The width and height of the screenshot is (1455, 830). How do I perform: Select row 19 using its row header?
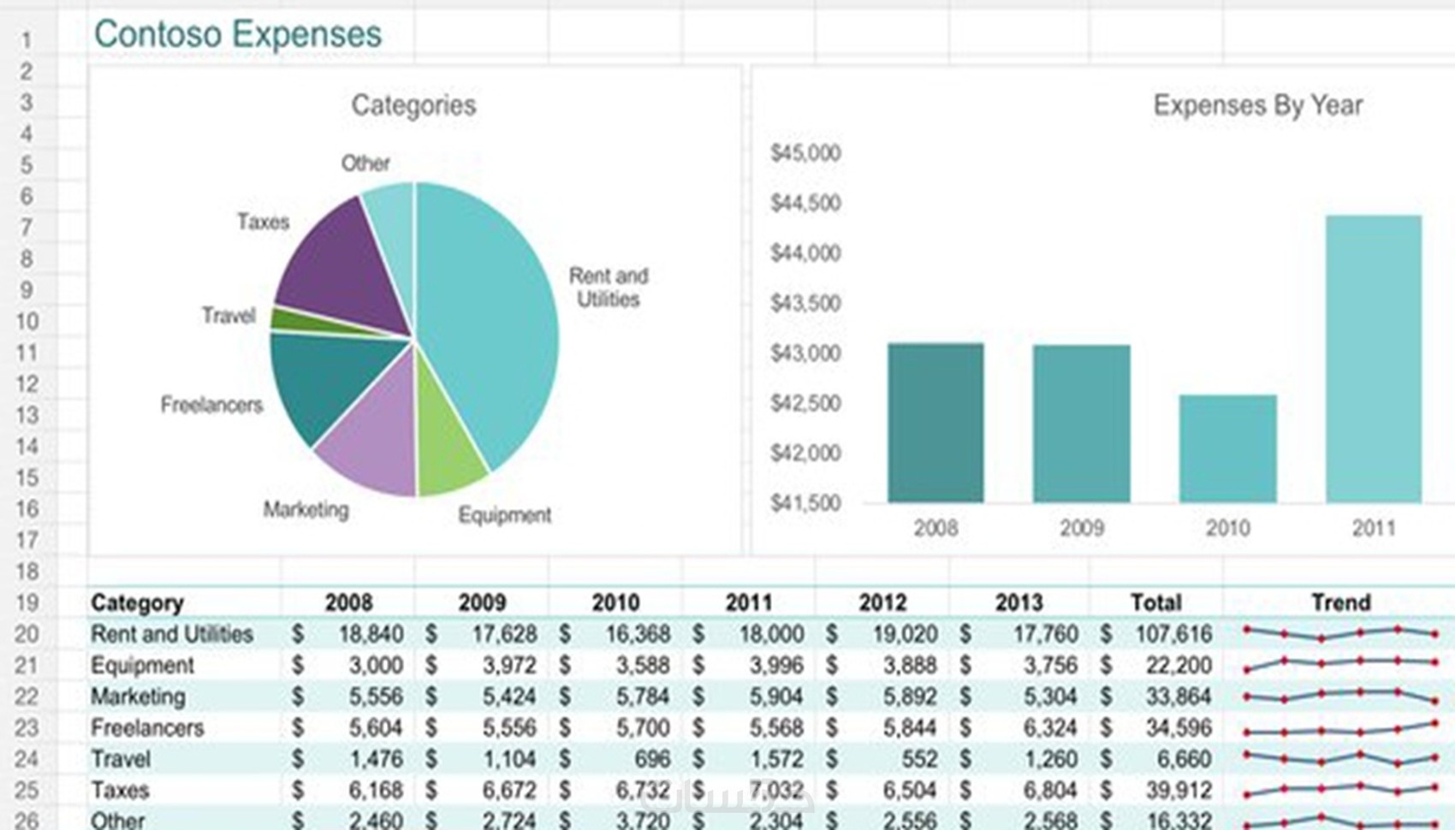27,602
